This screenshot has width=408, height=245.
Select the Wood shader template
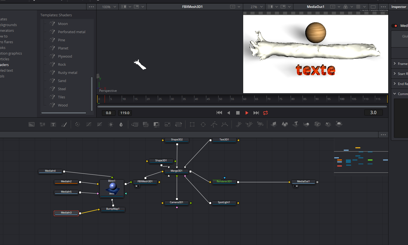point(63,105)
